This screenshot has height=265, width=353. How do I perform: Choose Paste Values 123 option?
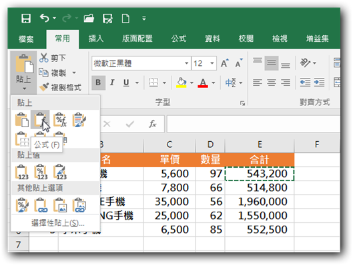pos(21,172)
